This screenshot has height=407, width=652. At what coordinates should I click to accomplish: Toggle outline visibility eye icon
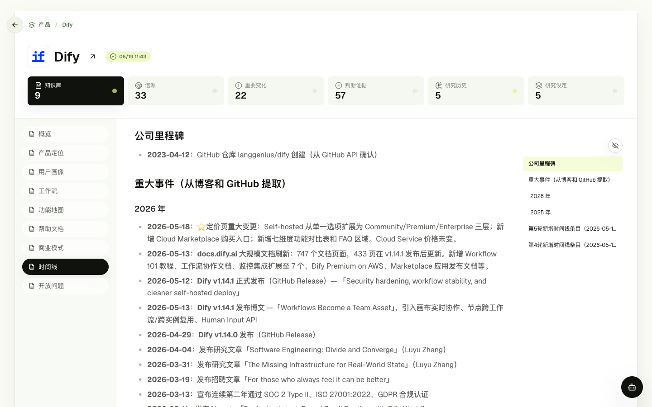[615, 146]
